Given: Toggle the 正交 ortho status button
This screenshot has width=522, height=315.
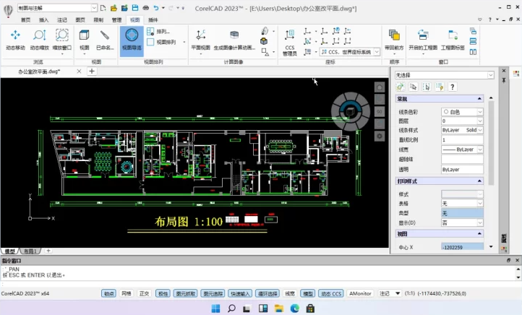Looking at the screenshot, I should (x=144, y=293).
